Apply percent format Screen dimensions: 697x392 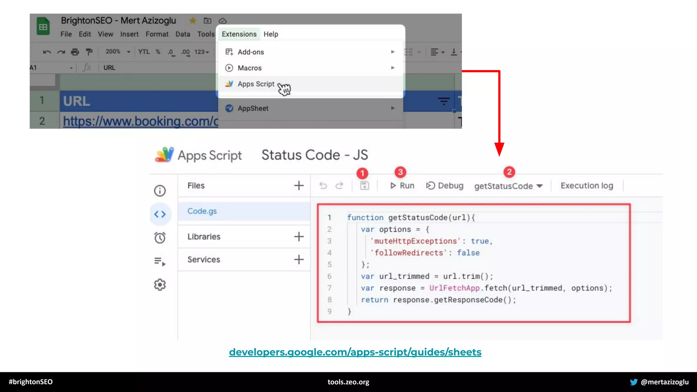(x=158, y=52)
